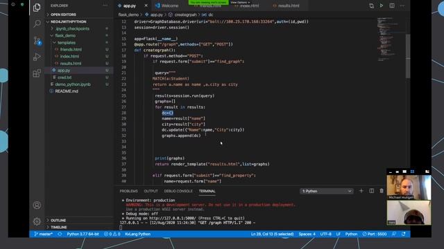Screen dimensions: 444x249
Task: Expand the Timeline section
Action: [58, 228]
